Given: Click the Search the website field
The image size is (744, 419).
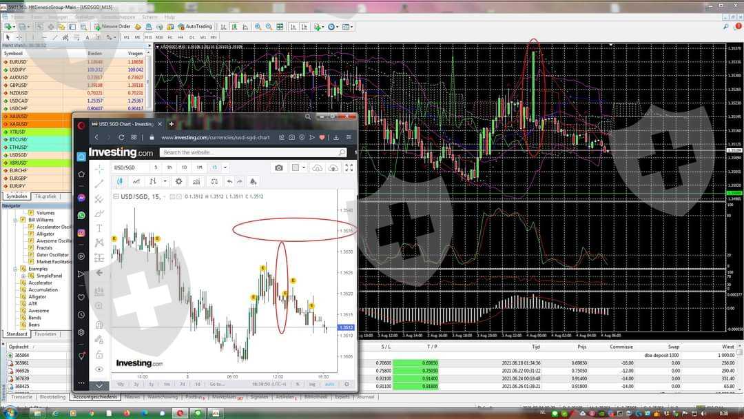Looking at the screenshot, I should pos(249,152).
